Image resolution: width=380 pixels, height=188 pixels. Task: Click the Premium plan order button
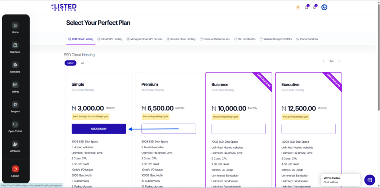pyautogui.click(x=169, y=129)
